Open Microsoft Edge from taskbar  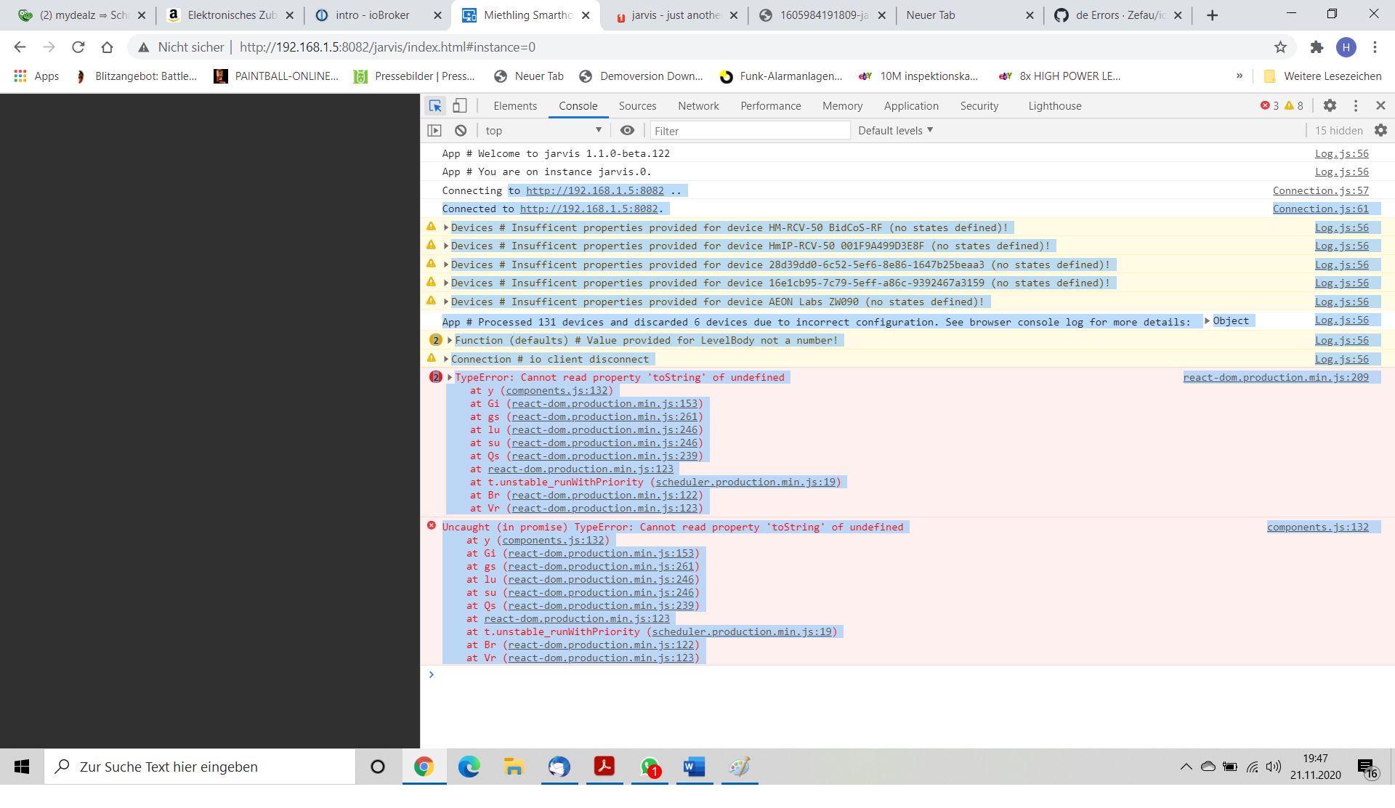tap(469, 767)
